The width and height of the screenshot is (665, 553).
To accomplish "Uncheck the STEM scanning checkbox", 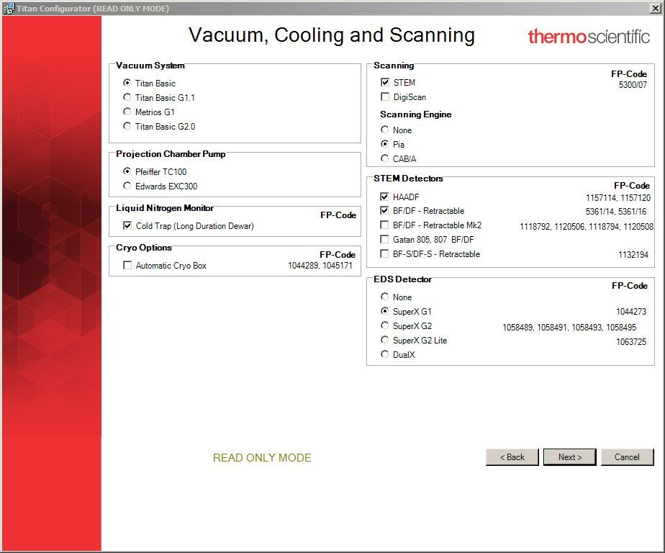I will [x=385, y=82].
